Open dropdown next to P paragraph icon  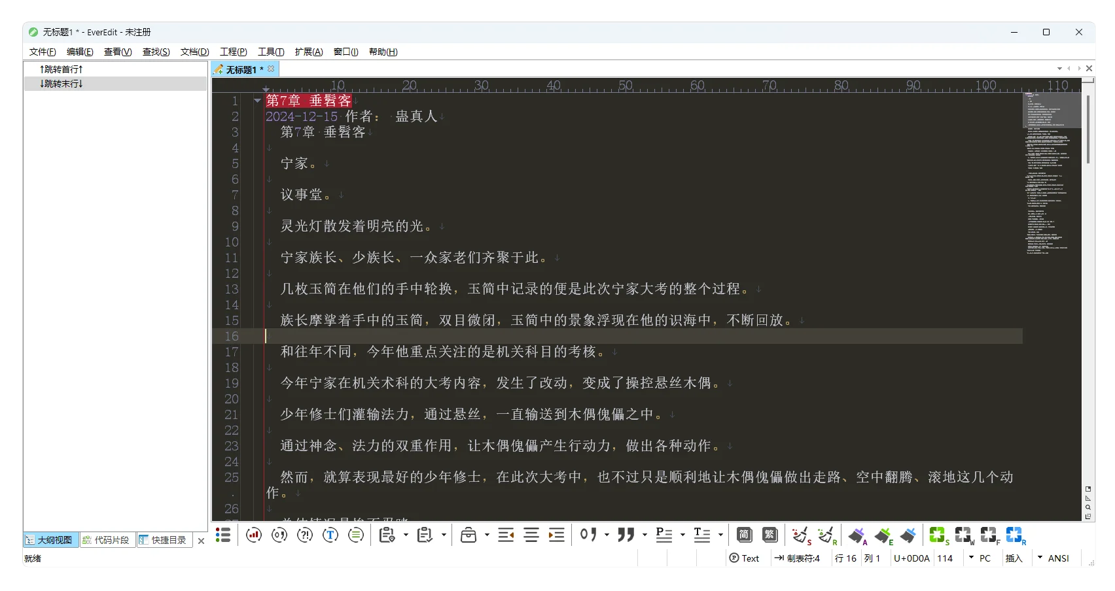click(682, 535)
